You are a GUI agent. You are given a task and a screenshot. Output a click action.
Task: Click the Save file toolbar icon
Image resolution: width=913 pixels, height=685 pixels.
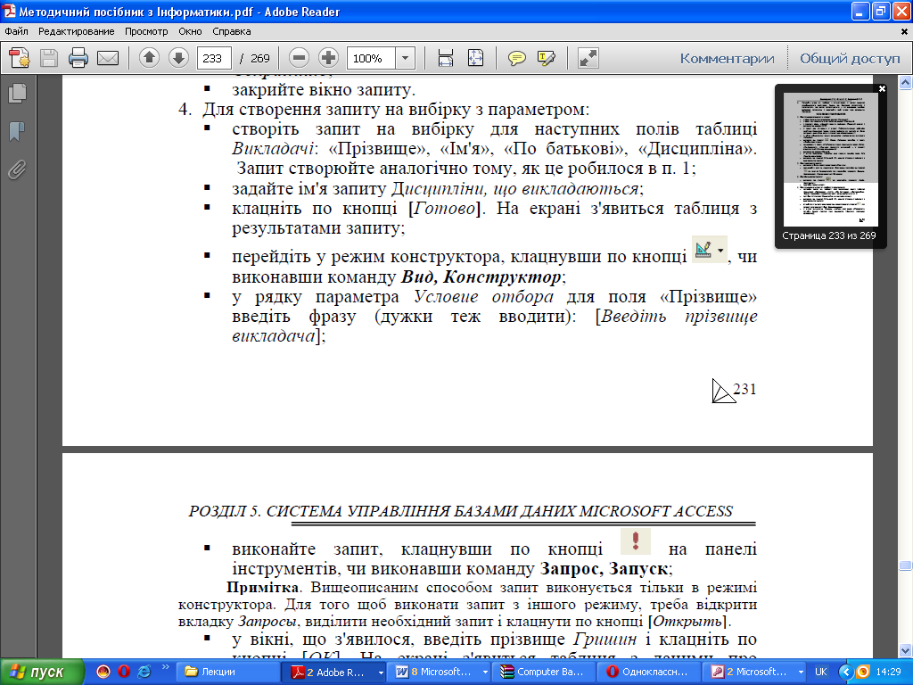(x=49, y=58)
